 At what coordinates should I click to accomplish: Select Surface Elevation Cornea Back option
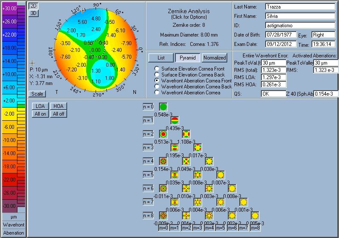pos(157,74)
